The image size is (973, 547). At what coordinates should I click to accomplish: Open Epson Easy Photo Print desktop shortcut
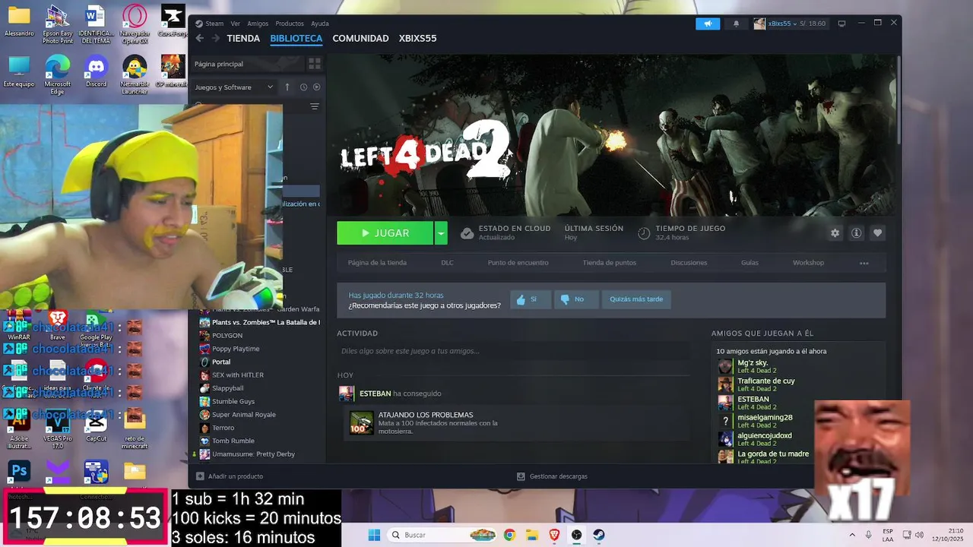point(57,24)
